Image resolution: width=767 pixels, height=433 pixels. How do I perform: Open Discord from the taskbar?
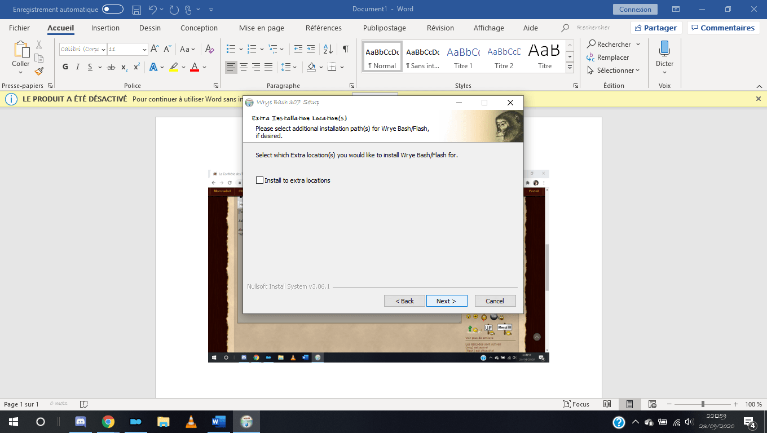pos(81,422)
